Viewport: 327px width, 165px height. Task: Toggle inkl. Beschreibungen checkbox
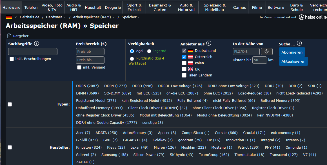(12, 59)
